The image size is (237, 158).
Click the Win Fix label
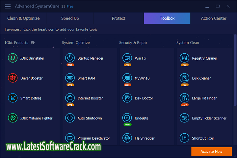(x=141, y=58)
